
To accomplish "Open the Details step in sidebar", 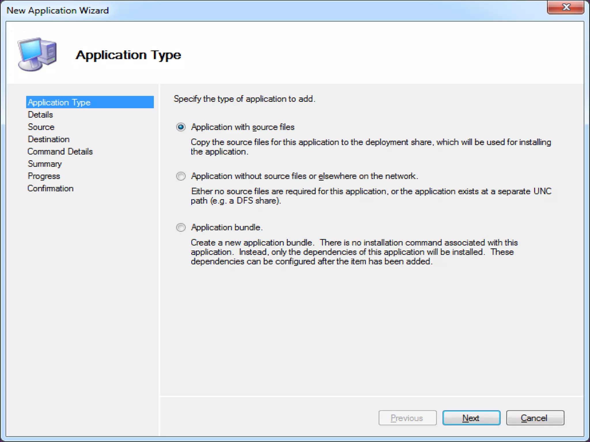I will [40, 115].
